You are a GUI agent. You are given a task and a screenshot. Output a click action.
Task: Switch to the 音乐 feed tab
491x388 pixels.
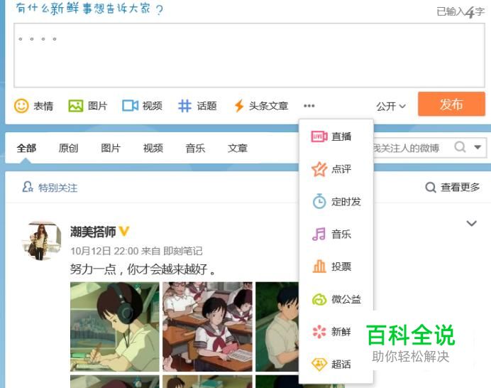coord(195,148)
